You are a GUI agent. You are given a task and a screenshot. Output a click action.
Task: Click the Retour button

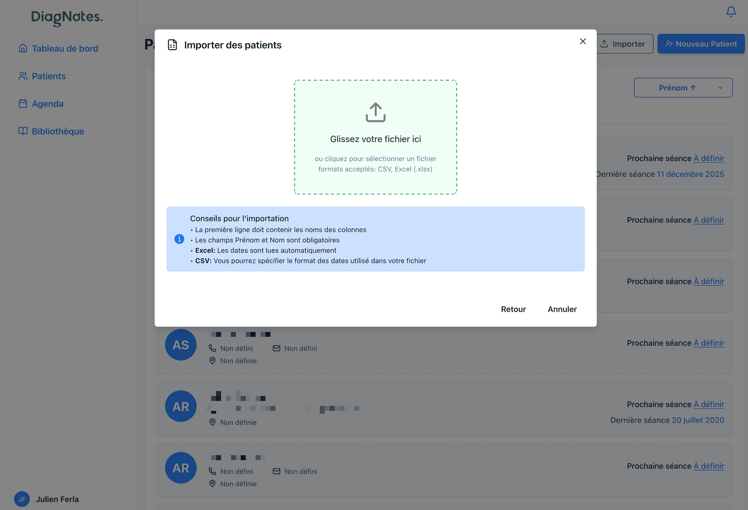coord(513,309)
